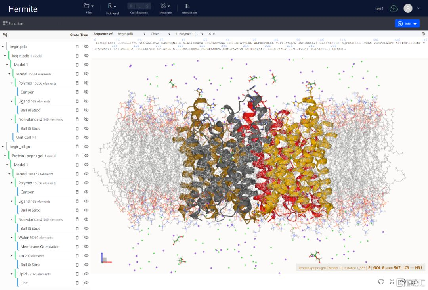Delete the begin_all.gro entry via trash icon
Image resolution: width=428 pixels, height=290 pixels.
77,147
